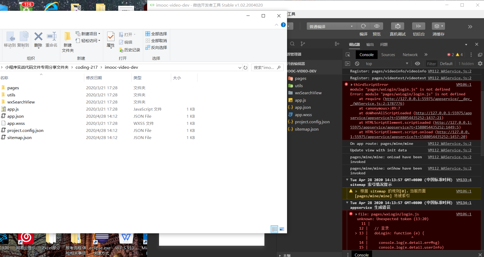Click Invert selection in Explorer ribbon
Image resolution: width=484 pixels, height=257 pixels.
pos(156,47)
